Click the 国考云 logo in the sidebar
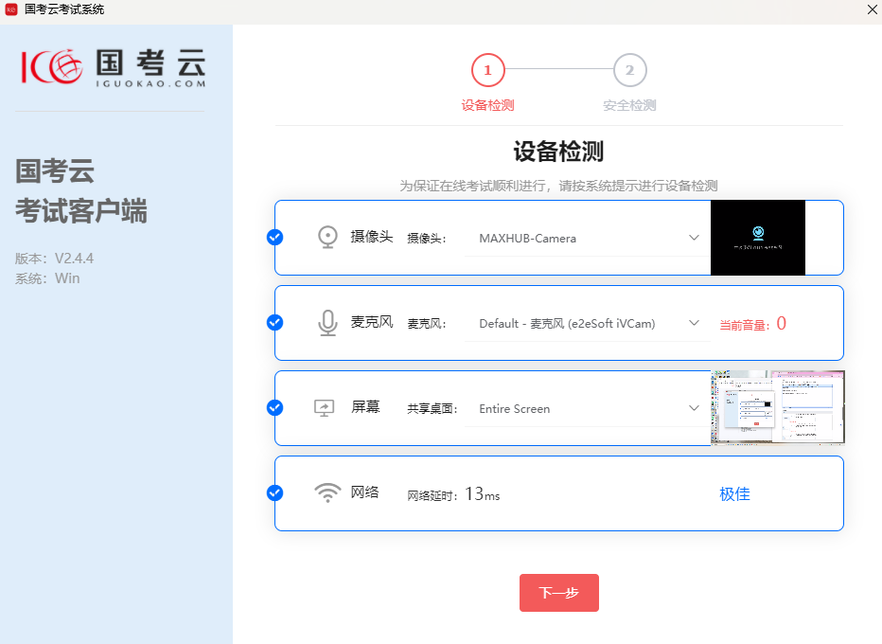 pos(110,68)
